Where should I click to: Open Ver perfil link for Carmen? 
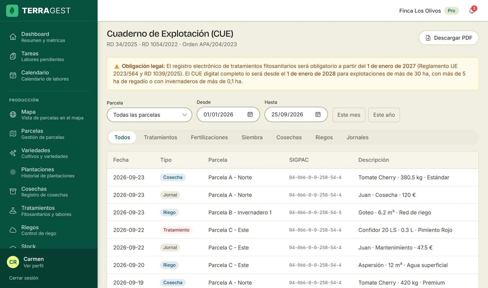click(x=34, y=266)
